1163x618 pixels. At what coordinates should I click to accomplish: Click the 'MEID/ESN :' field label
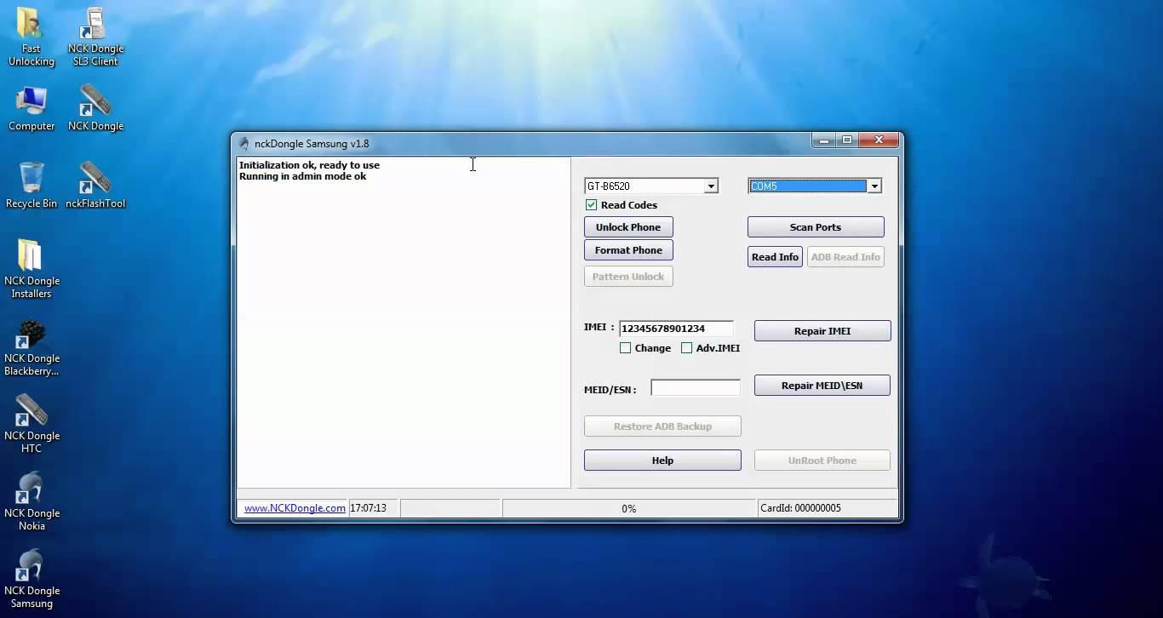[610, 390]
